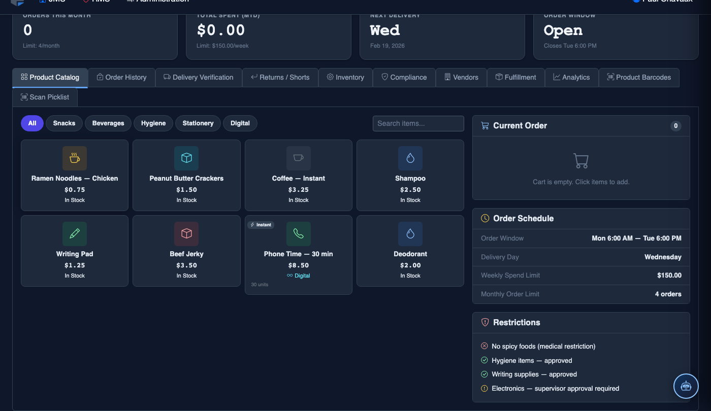
Task: Click the yellow warning icon beside Electronics
Action: pos(484,388)
